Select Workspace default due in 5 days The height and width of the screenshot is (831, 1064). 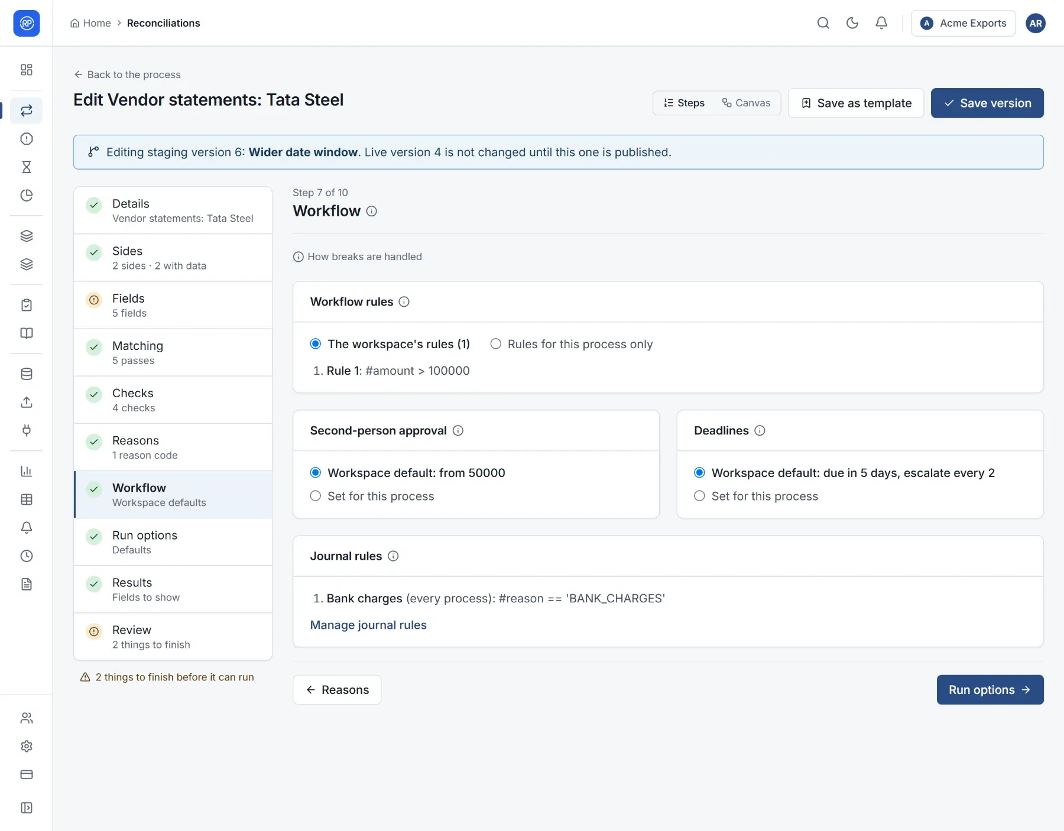[x=699, y=473]
